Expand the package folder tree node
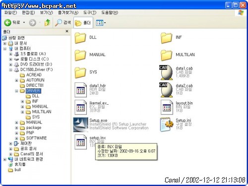Screen dimensions: 248x186 [16, 128]
